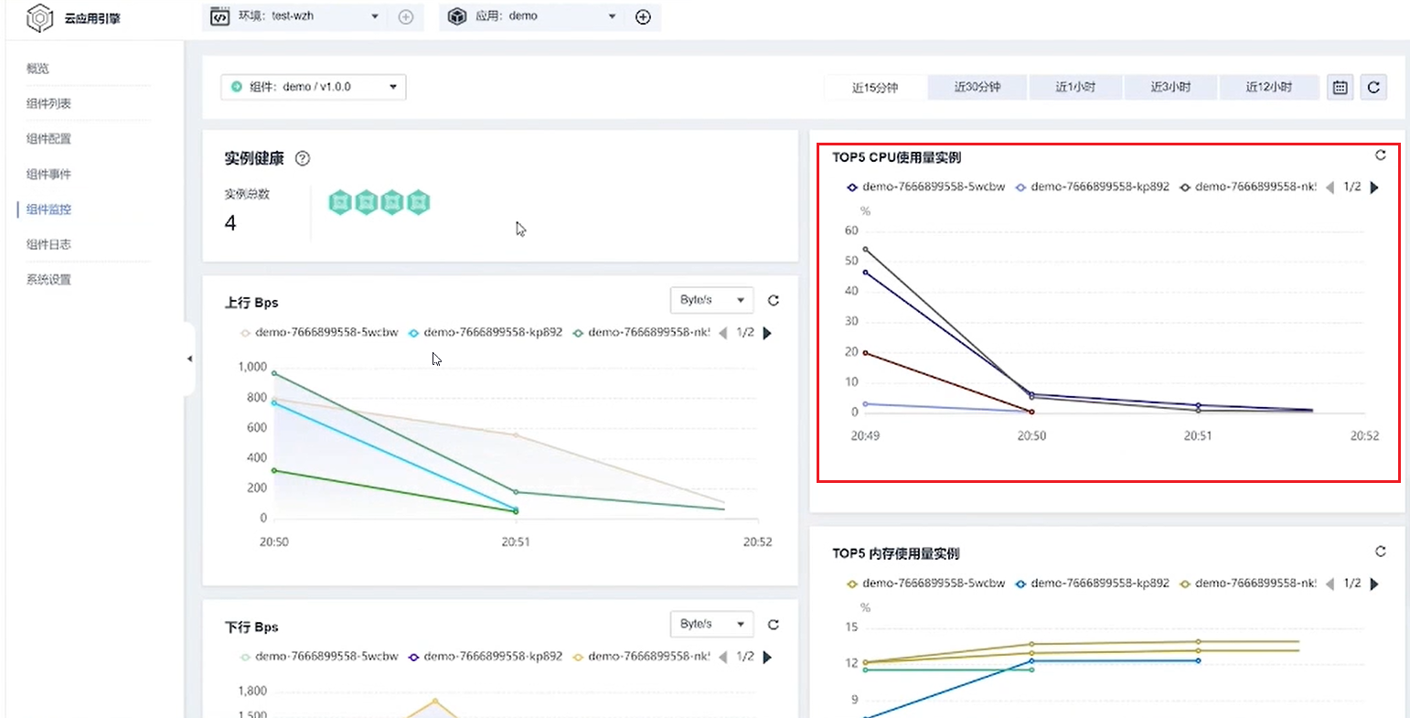1410x718 pixels.
Task: Click the 下行 Bps chart title
Action: pyautogui.click(x=251, y=627)
